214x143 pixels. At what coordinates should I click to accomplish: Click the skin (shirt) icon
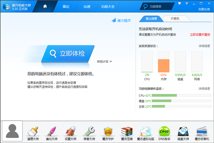tap(179, 3)
